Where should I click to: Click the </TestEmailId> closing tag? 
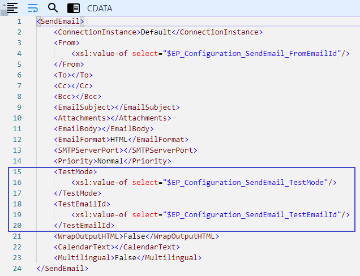pyautogui.click(x=84, y=226)
